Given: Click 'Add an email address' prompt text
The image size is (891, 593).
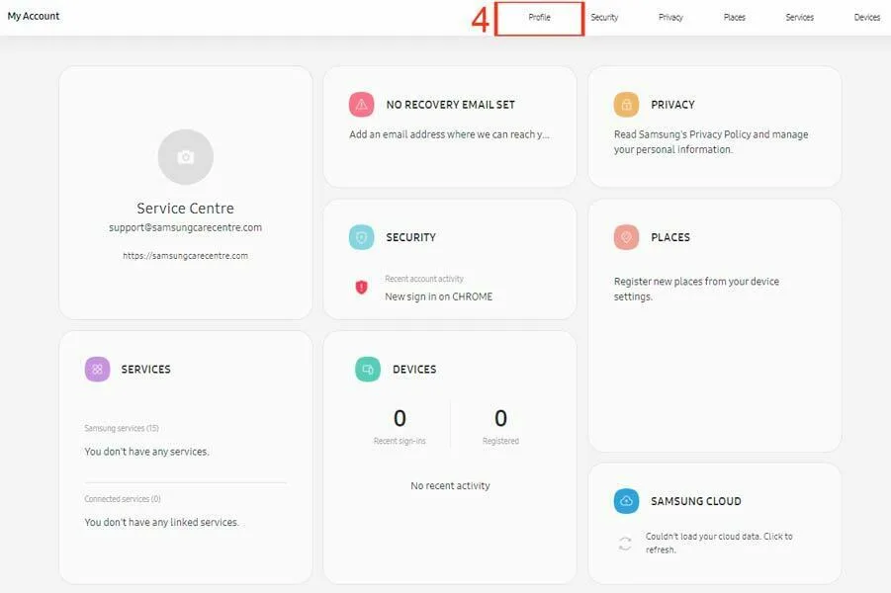Looking at the screenshot, I should pyautogui.click(x=450, y=134).
